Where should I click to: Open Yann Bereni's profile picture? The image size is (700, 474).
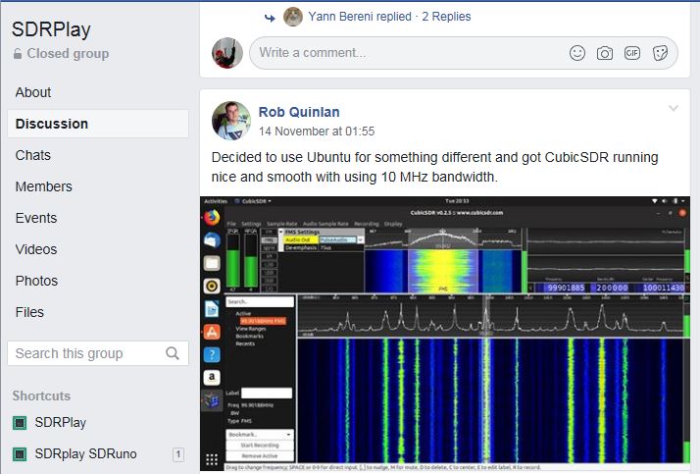(293, 17)
